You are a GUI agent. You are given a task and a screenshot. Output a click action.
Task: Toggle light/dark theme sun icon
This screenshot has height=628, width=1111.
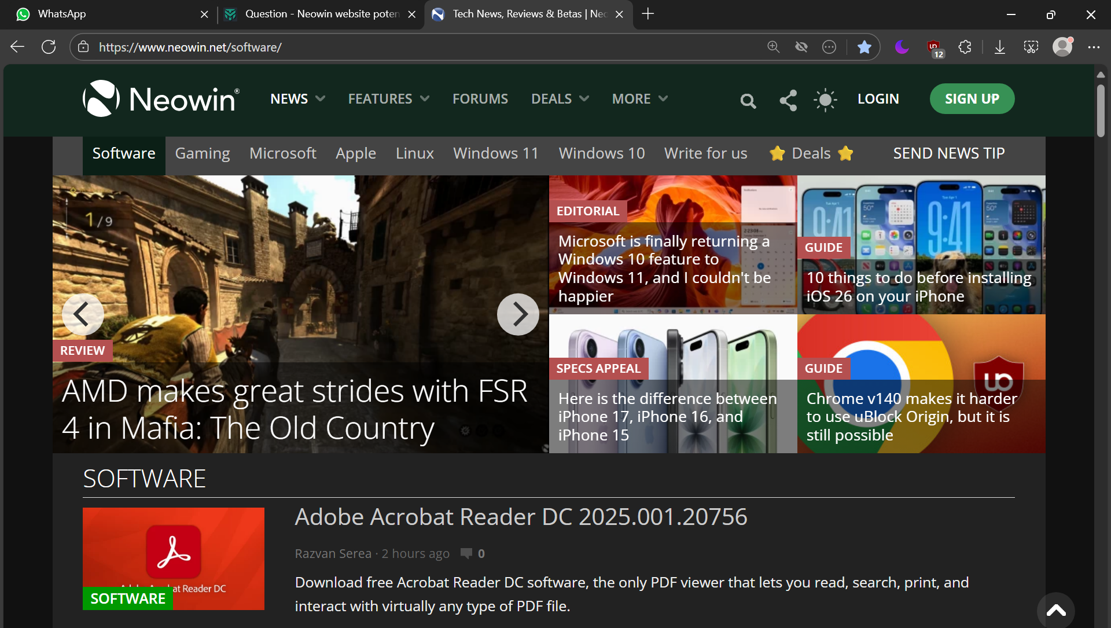click(825, 100)
